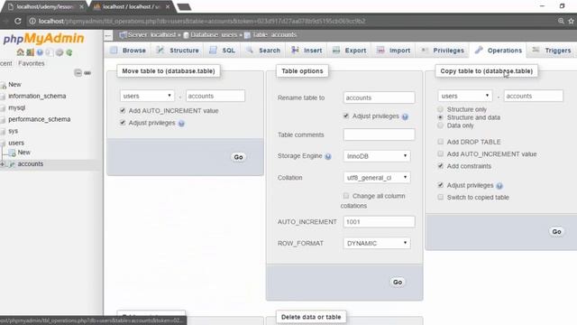
Task: Click Go in Move table section
Action: [238, 157]
